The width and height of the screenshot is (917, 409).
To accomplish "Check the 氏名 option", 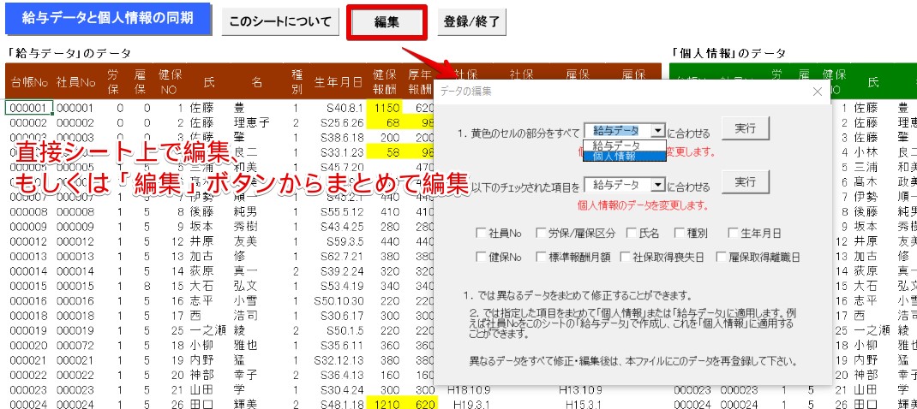I will point(632,233).
